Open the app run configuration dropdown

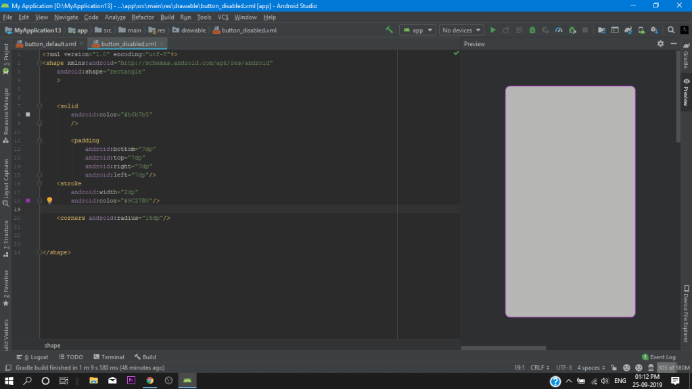[x=417, y=30]
